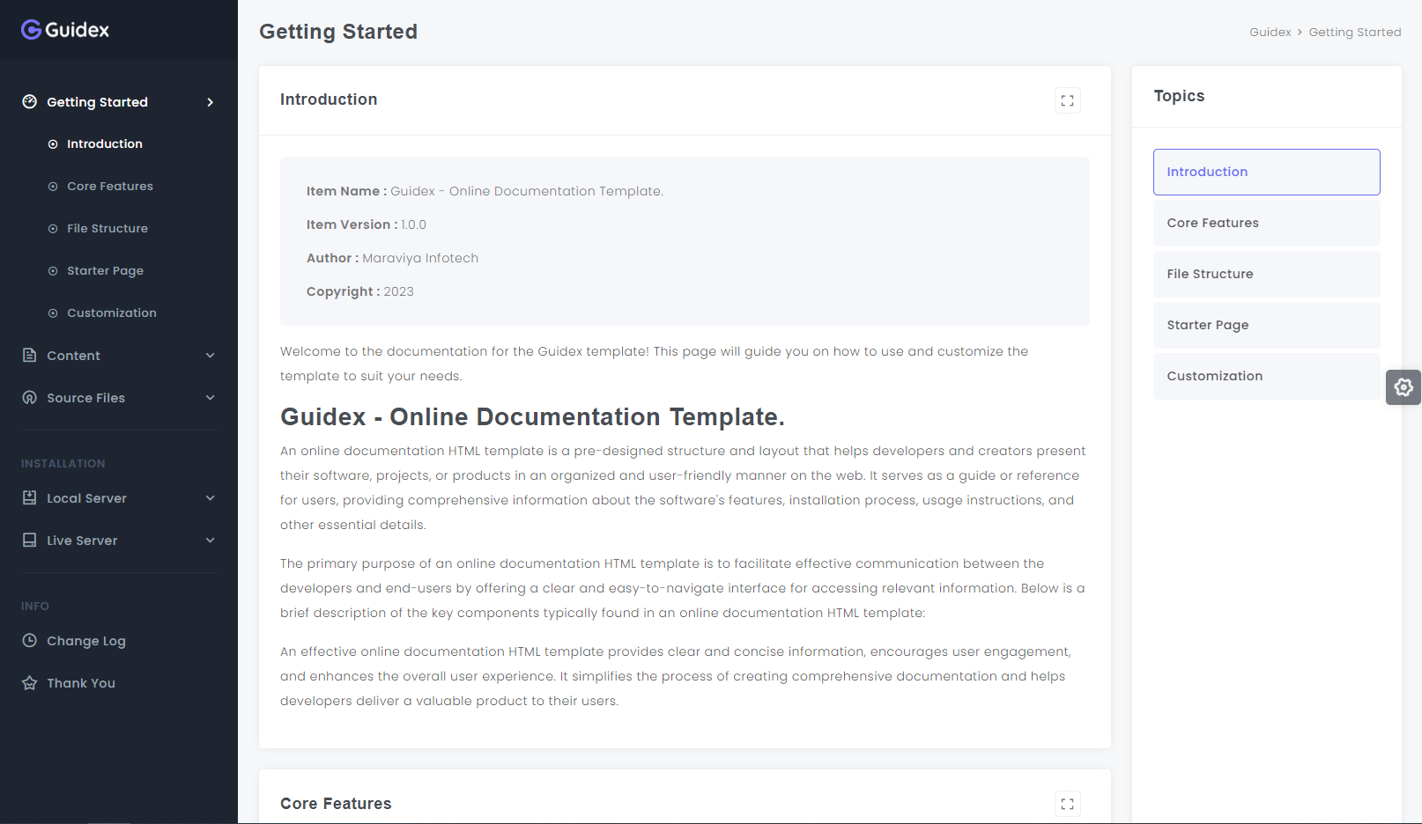Open the settings gear on right edge
Viewport: 1422px width, 824px height.
pyautogui.click(x=1403, y=387)
